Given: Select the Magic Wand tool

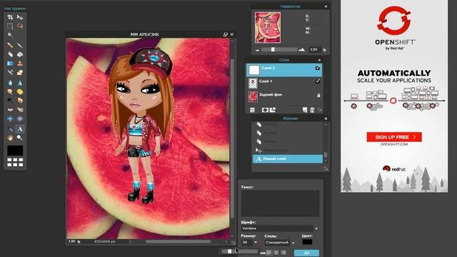Looking at the screenshot, I should click(10, 35).
